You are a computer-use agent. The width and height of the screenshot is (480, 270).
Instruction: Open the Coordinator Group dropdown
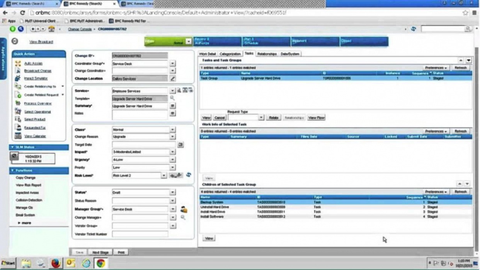tap(173, 63)
